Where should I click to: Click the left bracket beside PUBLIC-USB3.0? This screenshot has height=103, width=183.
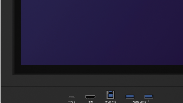click(131, 101)
